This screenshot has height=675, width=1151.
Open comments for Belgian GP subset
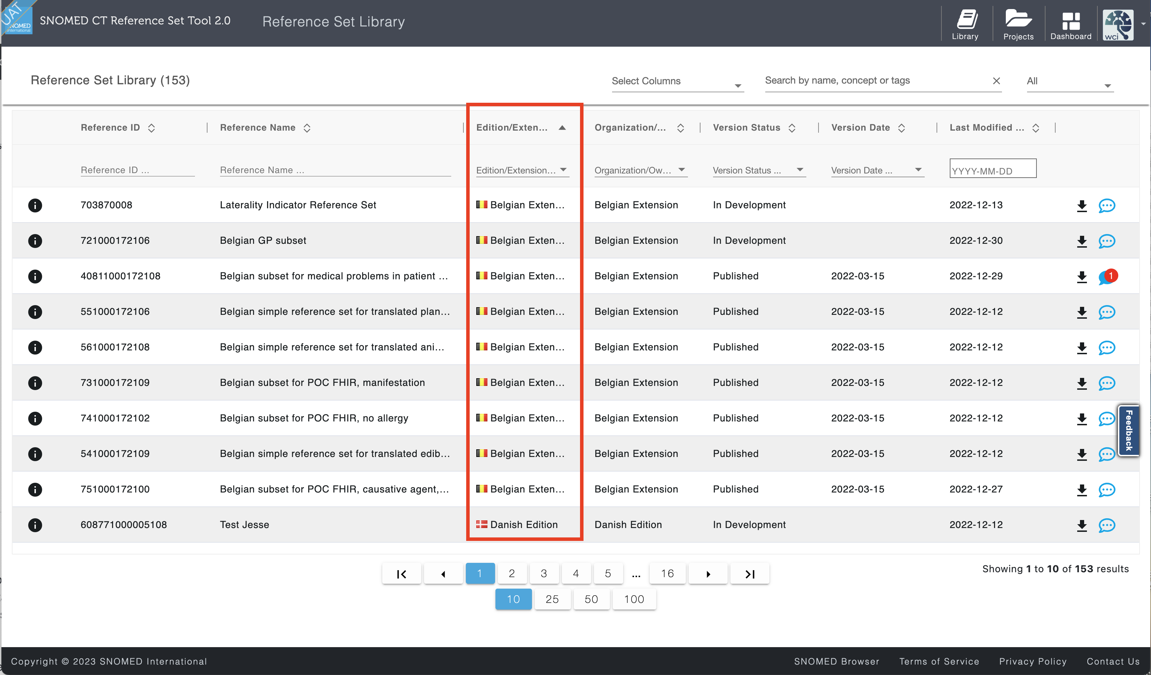pyautogui.click(x=1107, y=241)
